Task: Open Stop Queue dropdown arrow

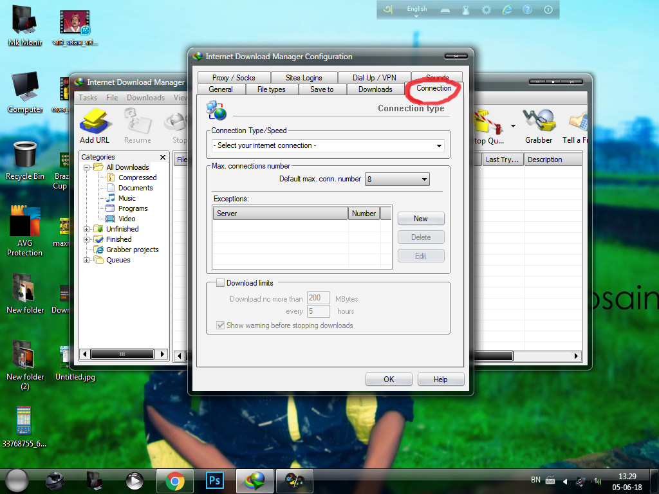Action: pyautogui.click(x=513, y=126)
